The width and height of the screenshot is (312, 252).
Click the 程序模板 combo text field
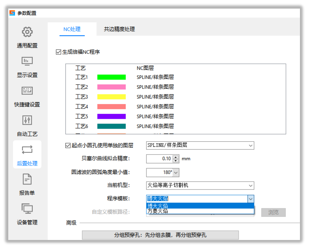[x=197, y=199]
